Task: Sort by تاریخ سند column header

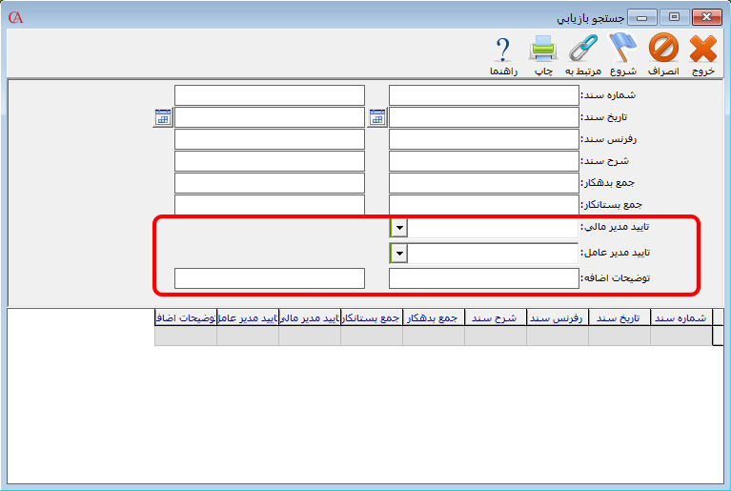Action: click(619, 317)
